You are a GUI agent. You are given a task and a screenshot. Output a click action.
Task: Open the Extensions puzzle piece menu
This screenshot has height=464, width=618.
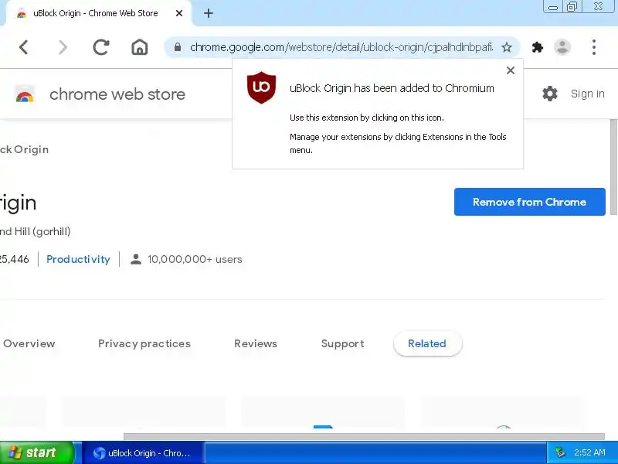(537, 47)
